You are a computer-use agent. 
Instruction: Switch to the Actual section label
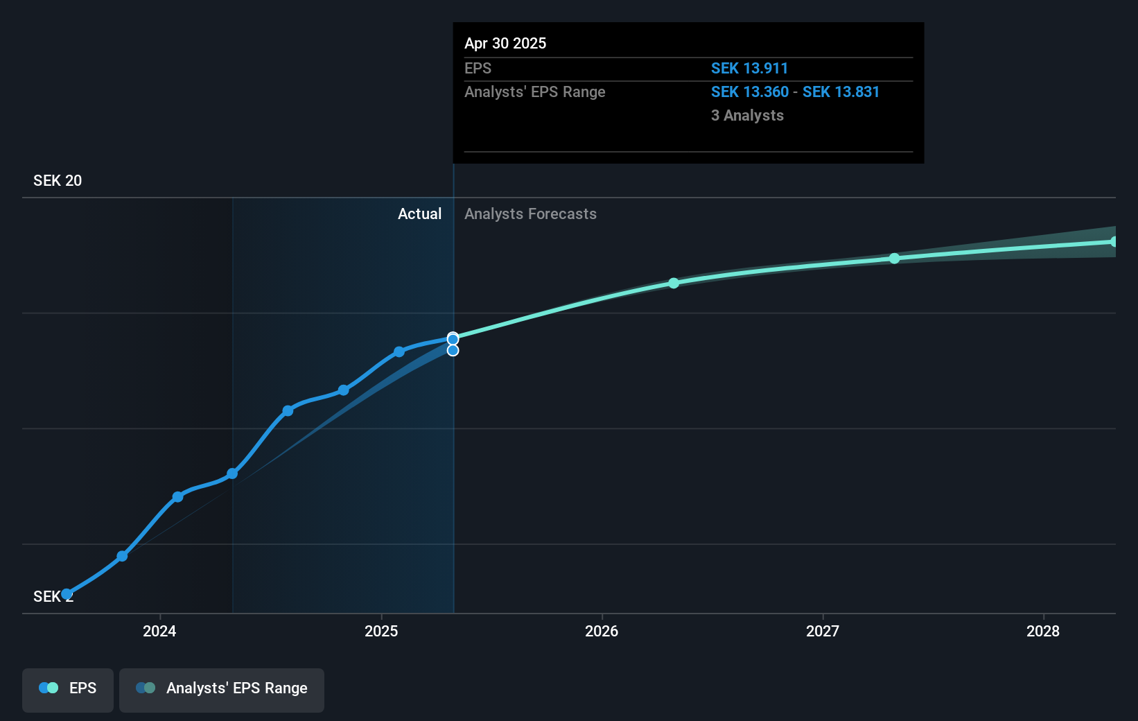point(419,214)
